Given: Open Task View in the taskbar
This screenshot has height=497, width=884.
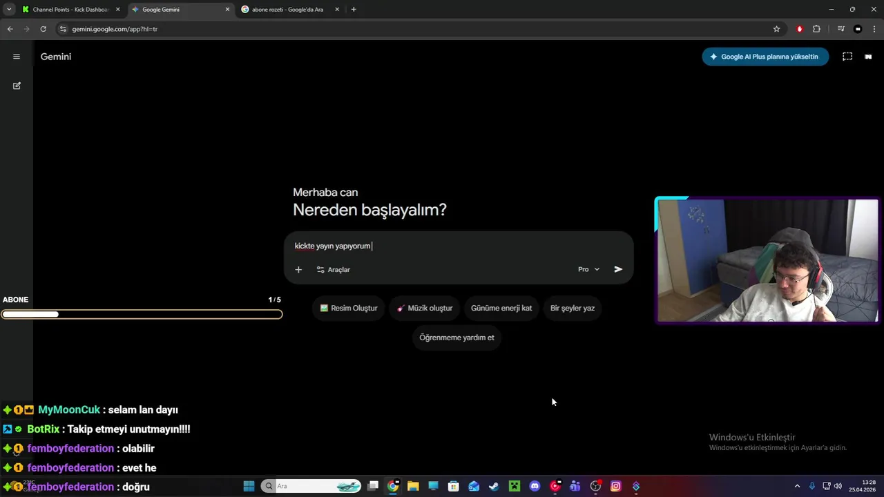Looking at the screenshot, I should (373, 486).
